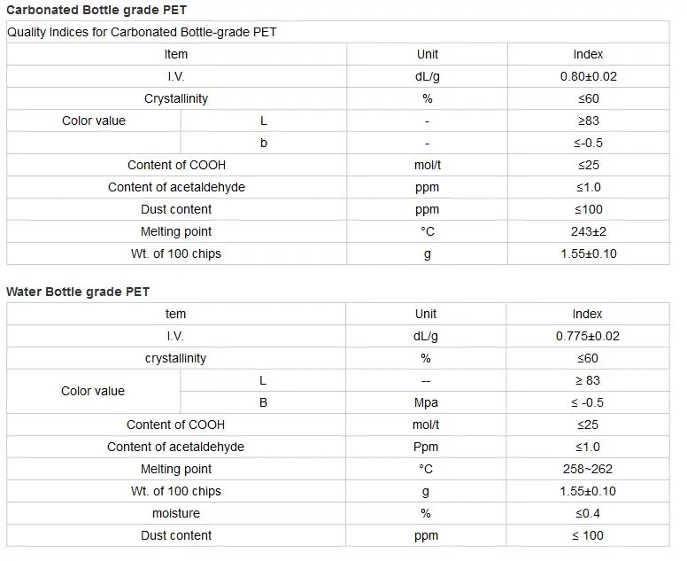The image size is (687, 561).
Task: Click the "tem" header in Water table
Action: [176, 314]
